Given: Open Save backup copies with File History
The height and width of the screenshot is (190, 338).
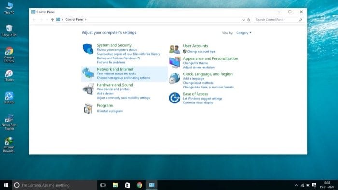Looking at the screenshot, I should 128,54.
